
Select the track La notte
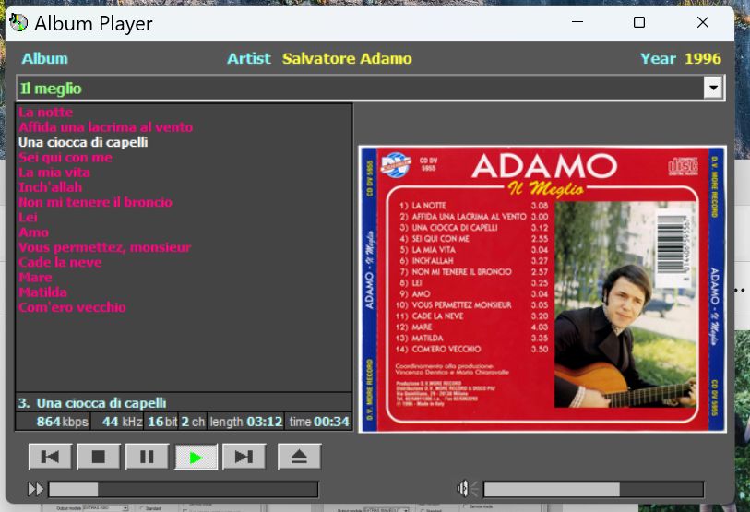pos(45,113)
